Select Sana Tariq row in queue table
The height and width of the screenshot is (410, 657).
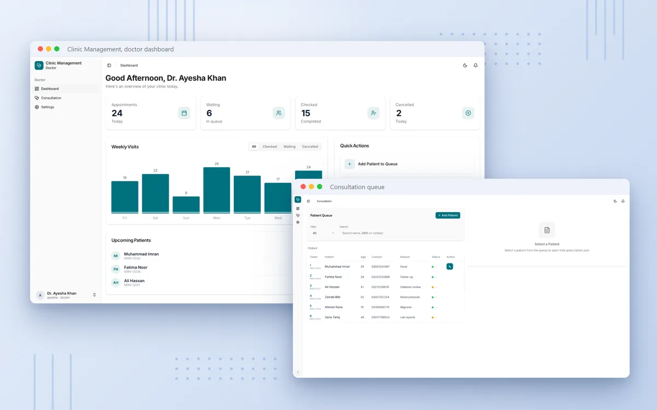coord(385,317)
